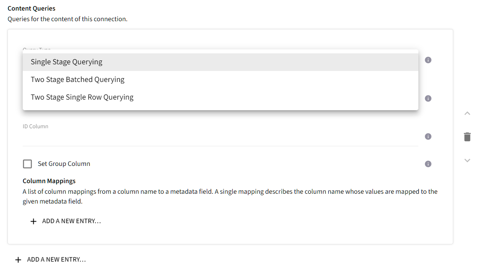Click the Content Queries heading
Screen dimensions: 483x271
click(31, 8)
